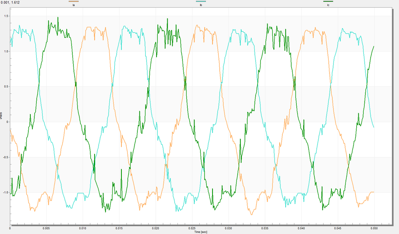The width and height of the screenshot is (399, 234).
Task: Click the 1.0 tick label on vertical axis
Action: [6, 52]
